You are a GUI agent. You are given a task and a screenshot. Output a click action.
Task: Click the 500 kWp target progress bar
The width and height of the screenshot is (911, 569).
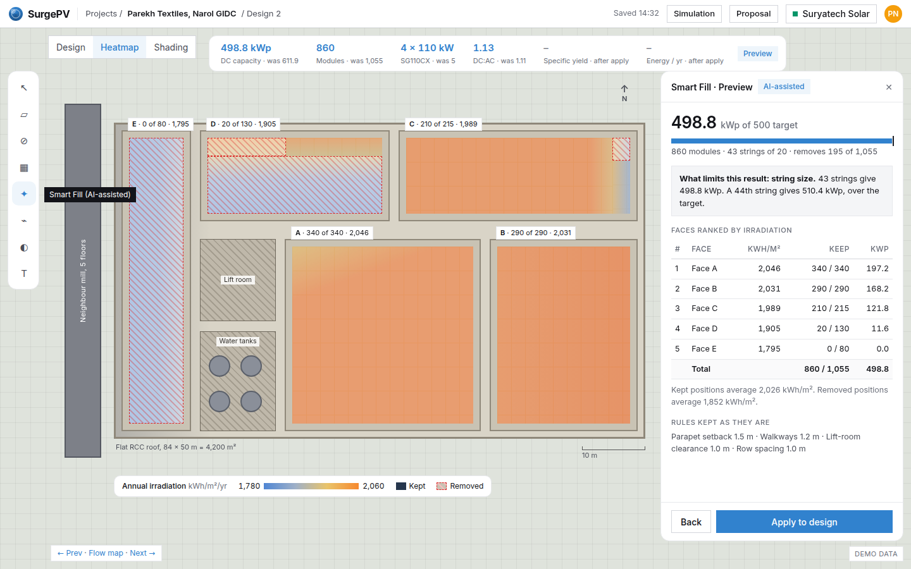pyautogui.click(x=782, y=141)
